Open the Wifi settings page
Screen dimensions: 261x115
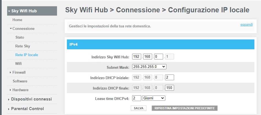point(18,64)
